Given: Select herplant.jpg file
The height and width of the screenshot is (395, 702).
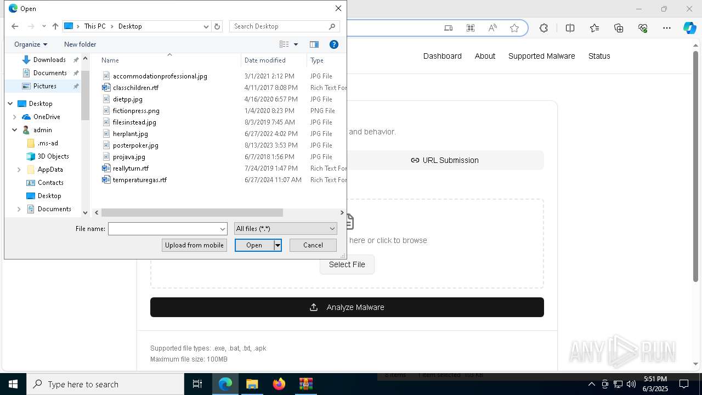Looking at the screenshot, I should [x=130, y=134].
